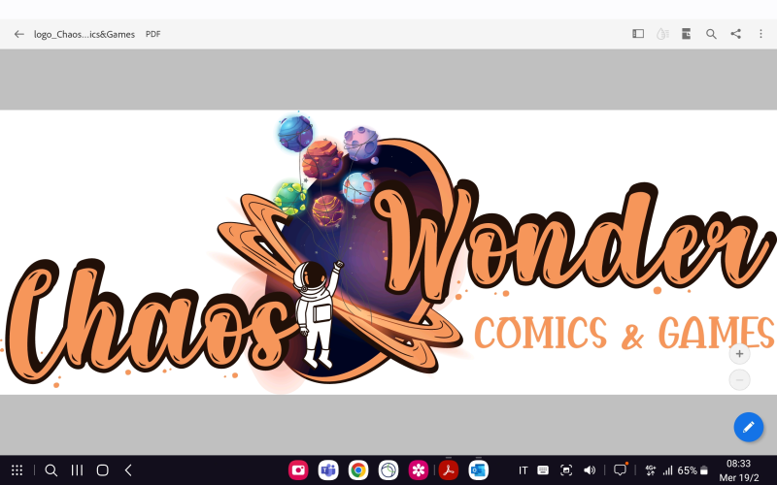Zoom out with the minus button
The height and width of the screenshot is (485, 777).
click(739, 379)
